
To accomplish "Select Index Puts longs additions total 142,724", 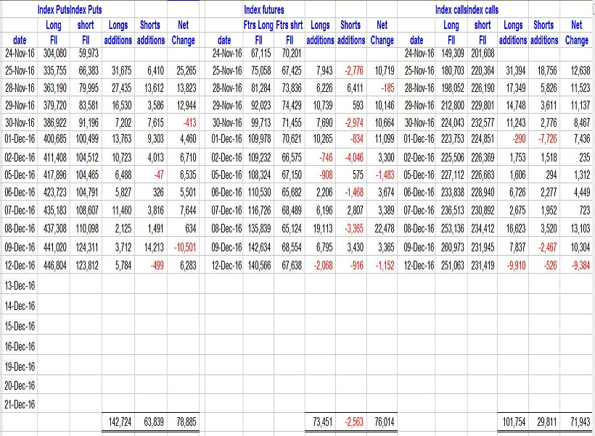I will [x=117, y=421].
